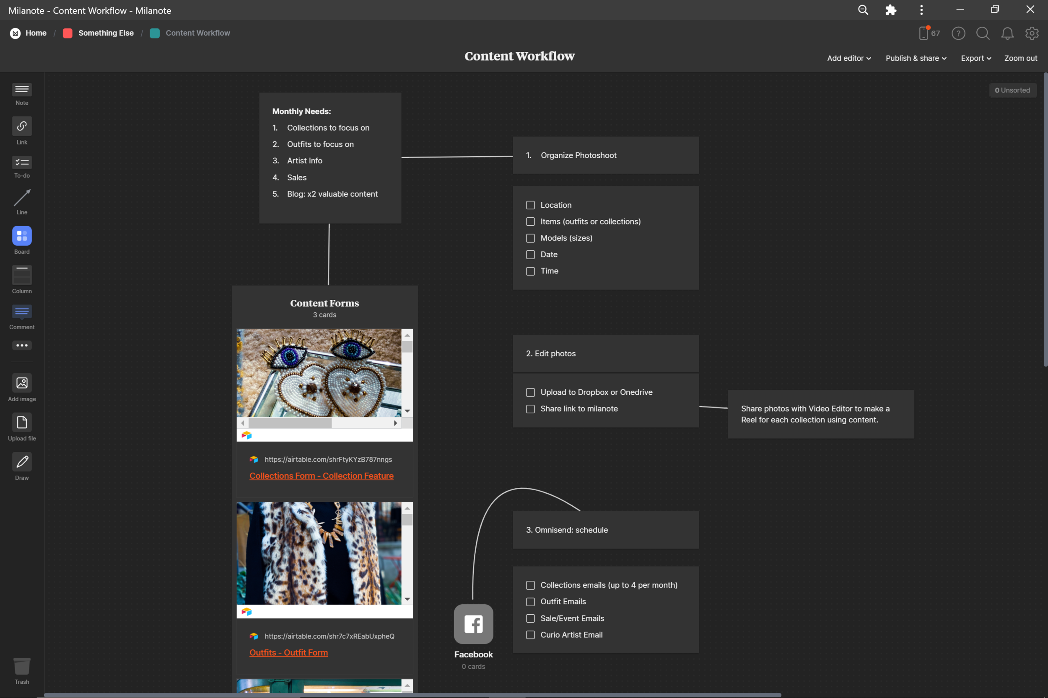Check the Date checkbox
Screen dimensions: 1048x698
530,255
